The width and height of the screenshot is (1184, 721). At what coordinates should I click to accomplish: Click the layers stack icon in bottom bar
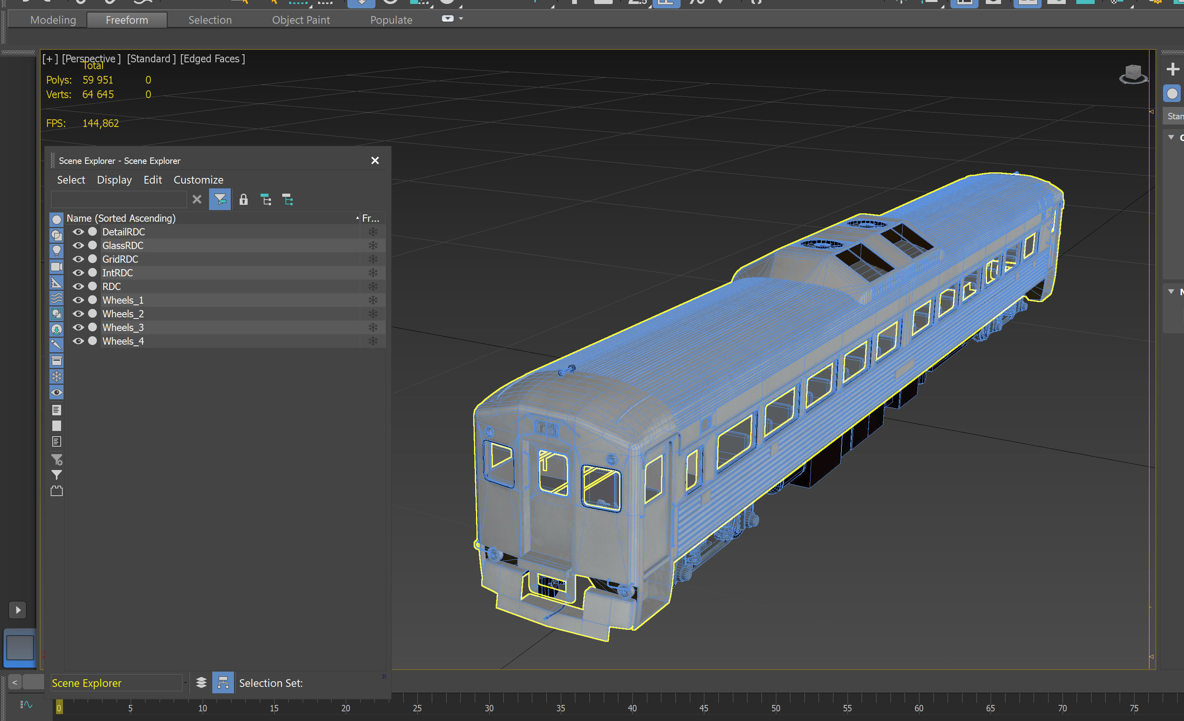(x=201, y=682)
